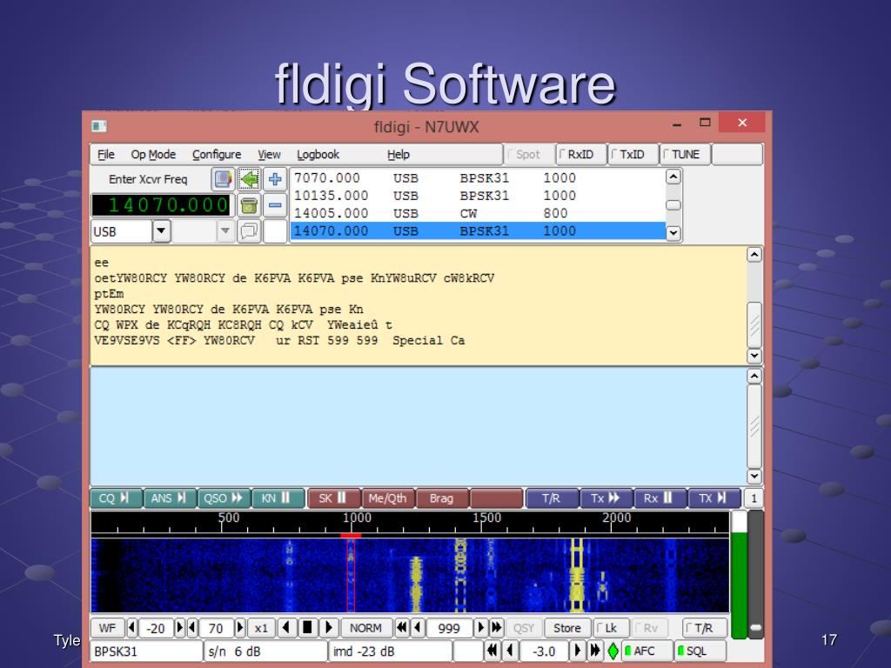891x668 pixels.
Task: Select the 14005.000 USB CW frequency row
Action: tap(478, 214)
